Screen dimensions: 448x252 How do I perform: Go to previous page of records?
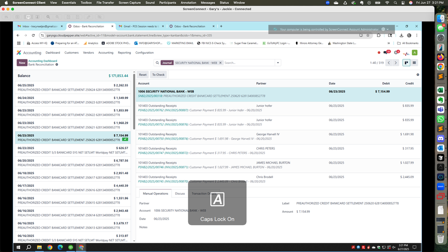388,63
